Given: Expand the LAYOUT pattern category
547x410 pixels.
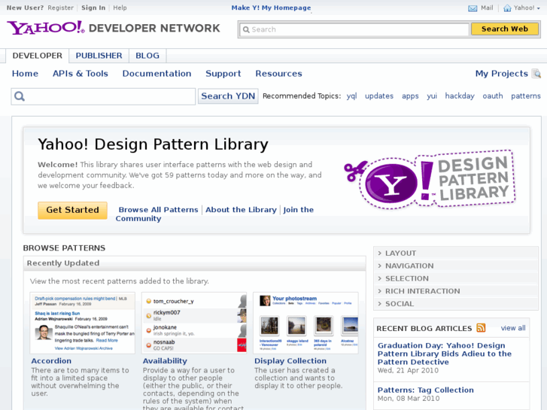Looking at the screenshot, I should coord(401,254).
